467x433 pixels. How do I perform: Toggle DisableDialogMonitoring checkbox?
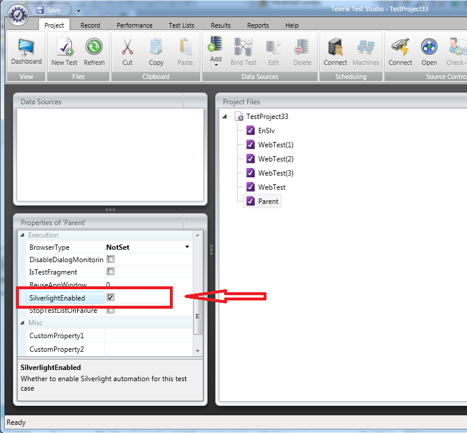point(110,259)
